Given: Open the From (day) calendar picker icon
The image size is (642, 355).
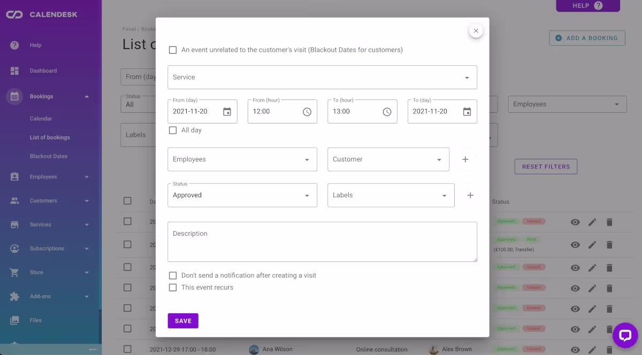Looking at the screenshot, I should tap(227, 112).
